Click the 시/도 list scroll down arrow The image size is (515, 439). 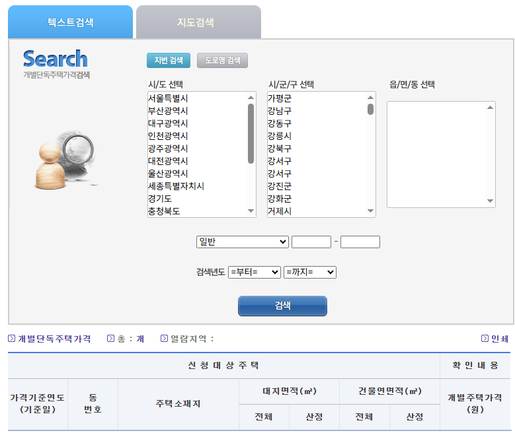pyautogui.click(x=251, y=211)
